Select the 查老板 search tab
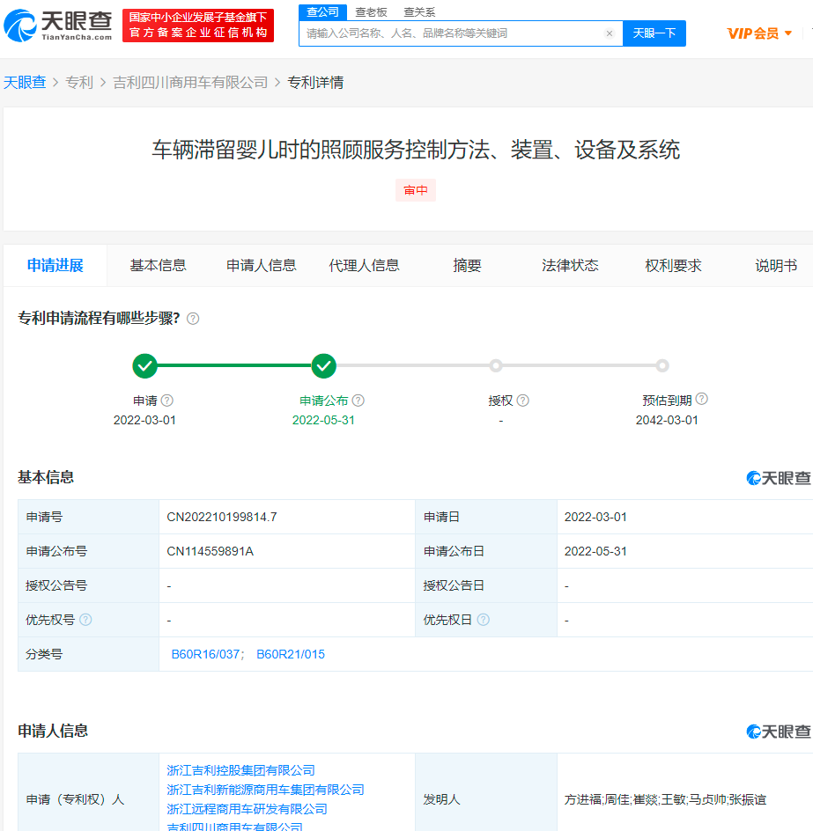 [371, 12]
